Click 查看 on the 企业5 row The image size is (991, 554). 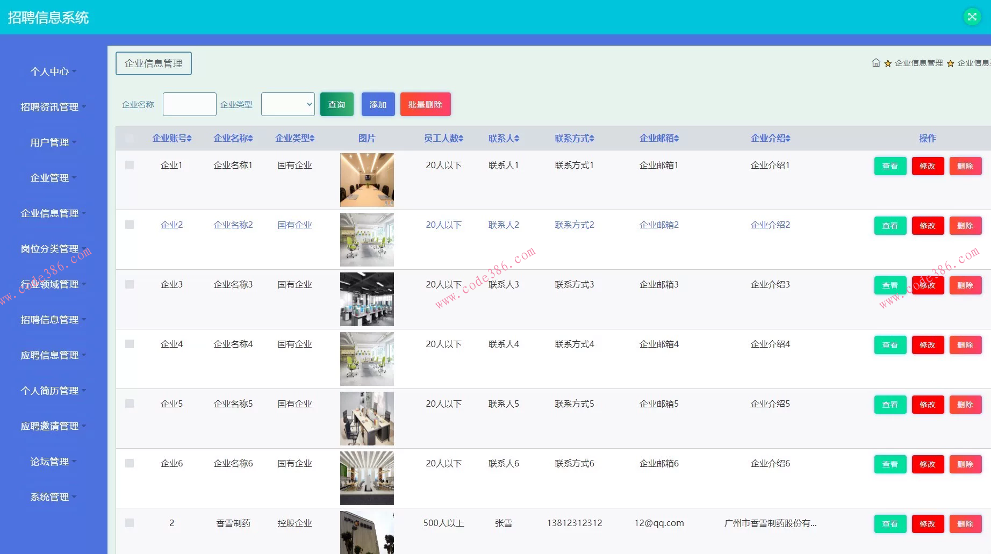point(889,404)
